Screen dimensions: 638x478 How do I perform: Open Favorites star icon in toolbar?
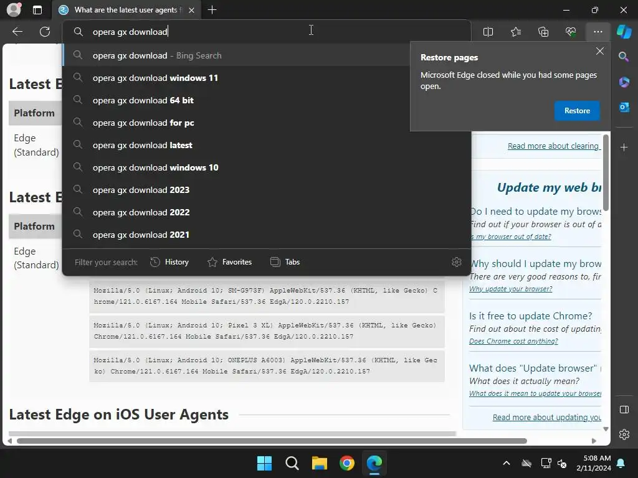click(x=515, y=32)
